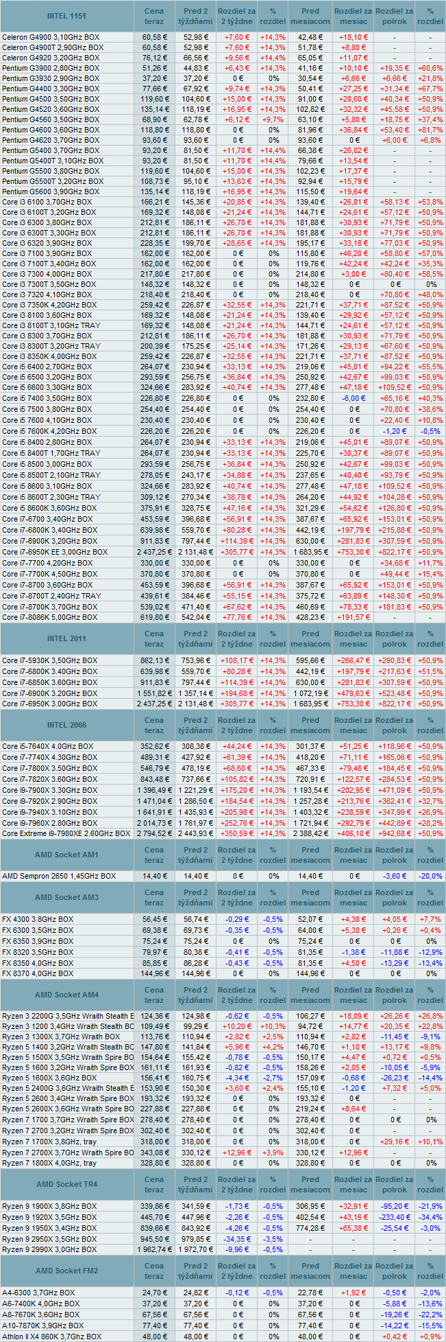Select Core i7-8700T 2,40GHz TRAY name
This screenshot has height=1342, width=446.
51,596
